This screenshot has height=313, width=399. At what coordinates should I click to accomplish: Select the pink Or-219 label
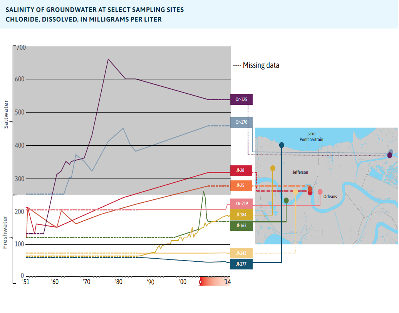pos(241,204)
